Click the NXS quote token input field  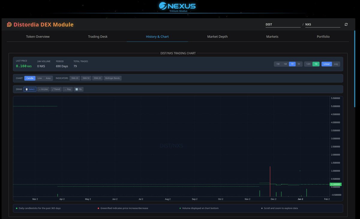pos(323,25)
